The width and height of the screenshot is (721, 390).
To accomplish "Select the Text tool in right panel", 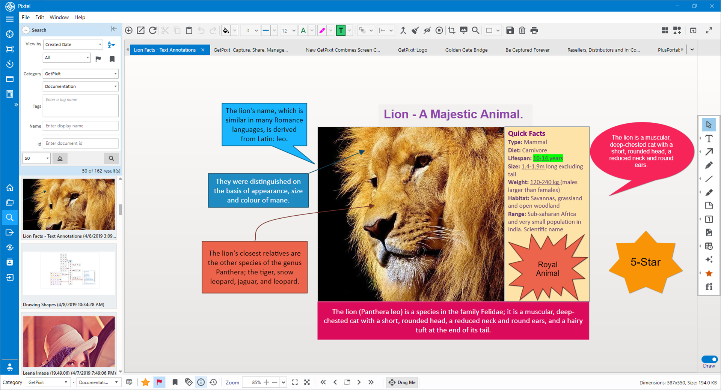I will tap(709, 139).
